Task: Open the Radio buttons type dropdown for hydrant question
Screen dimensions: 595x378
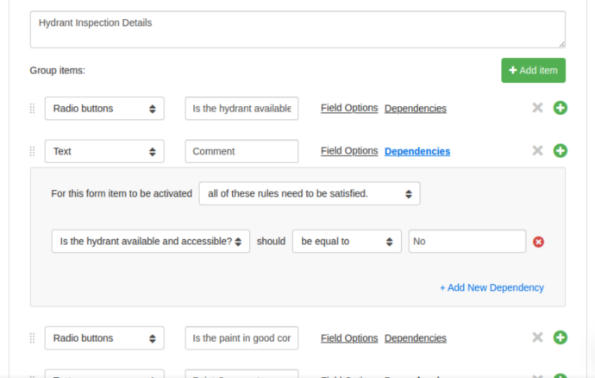Action: click(x=104, y=109)
